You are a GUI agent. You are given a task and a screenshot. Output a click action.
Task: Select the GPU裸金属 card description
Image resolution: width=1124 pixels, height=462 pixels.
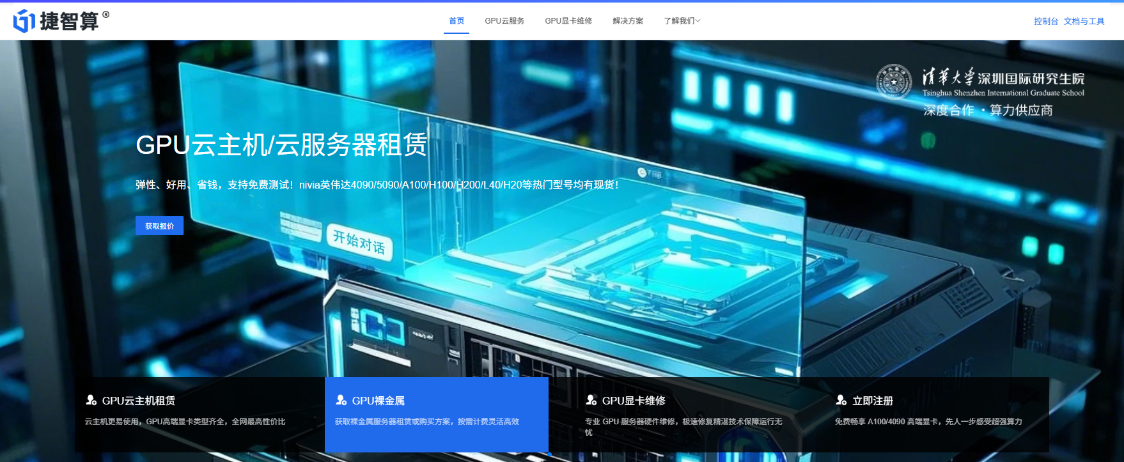pyautogui.click(x=426, y=422)
